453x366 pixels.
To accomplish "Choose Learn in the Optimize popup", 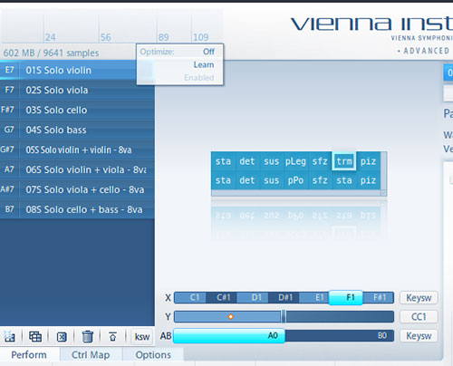I will (x=204, y=64).
